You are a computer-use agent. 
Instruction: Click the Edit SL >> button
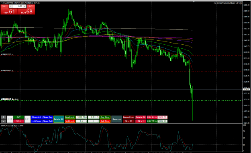click(152, 117)
